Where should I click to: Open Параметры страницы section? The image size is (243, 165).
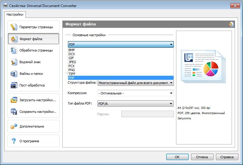point(33,27)
